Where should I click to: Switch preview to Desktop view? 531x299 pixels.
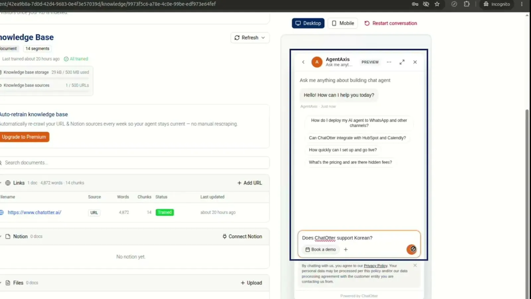[x=308, y=23]
